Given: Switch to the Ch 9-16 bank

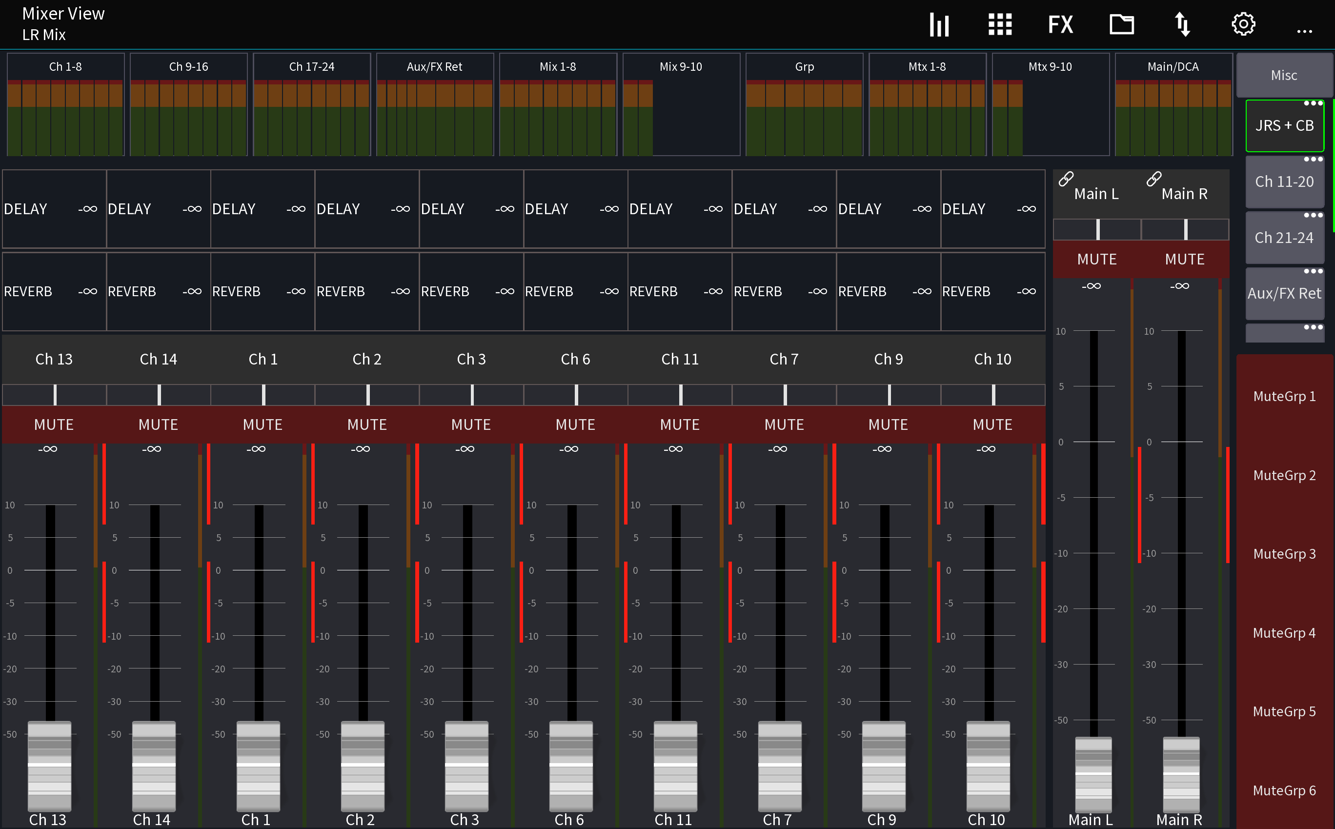Looking at the screenshot, I should [x=189, y=66].
